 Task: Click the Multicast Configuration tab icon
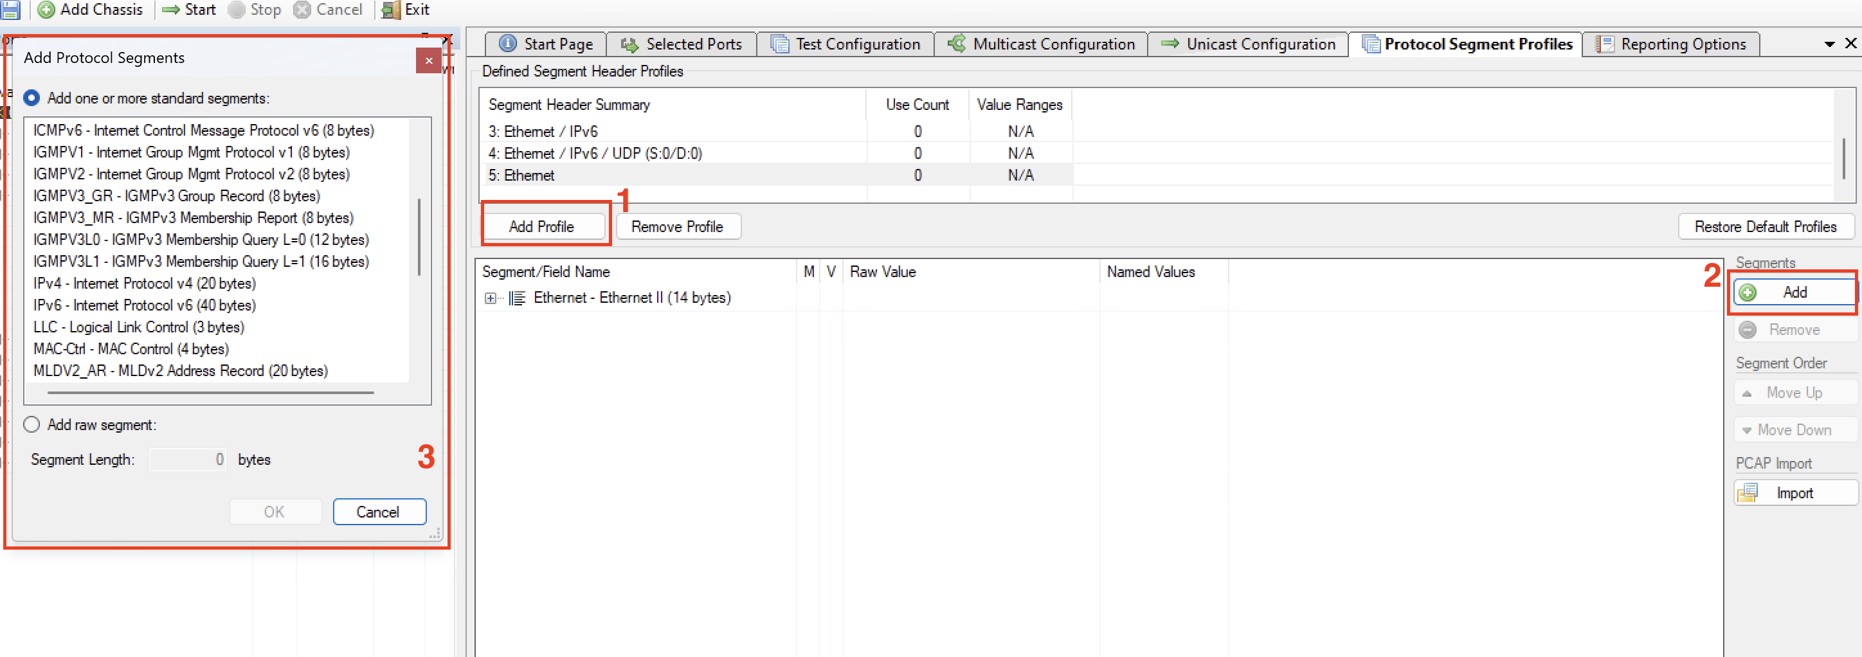click(956, 44)
